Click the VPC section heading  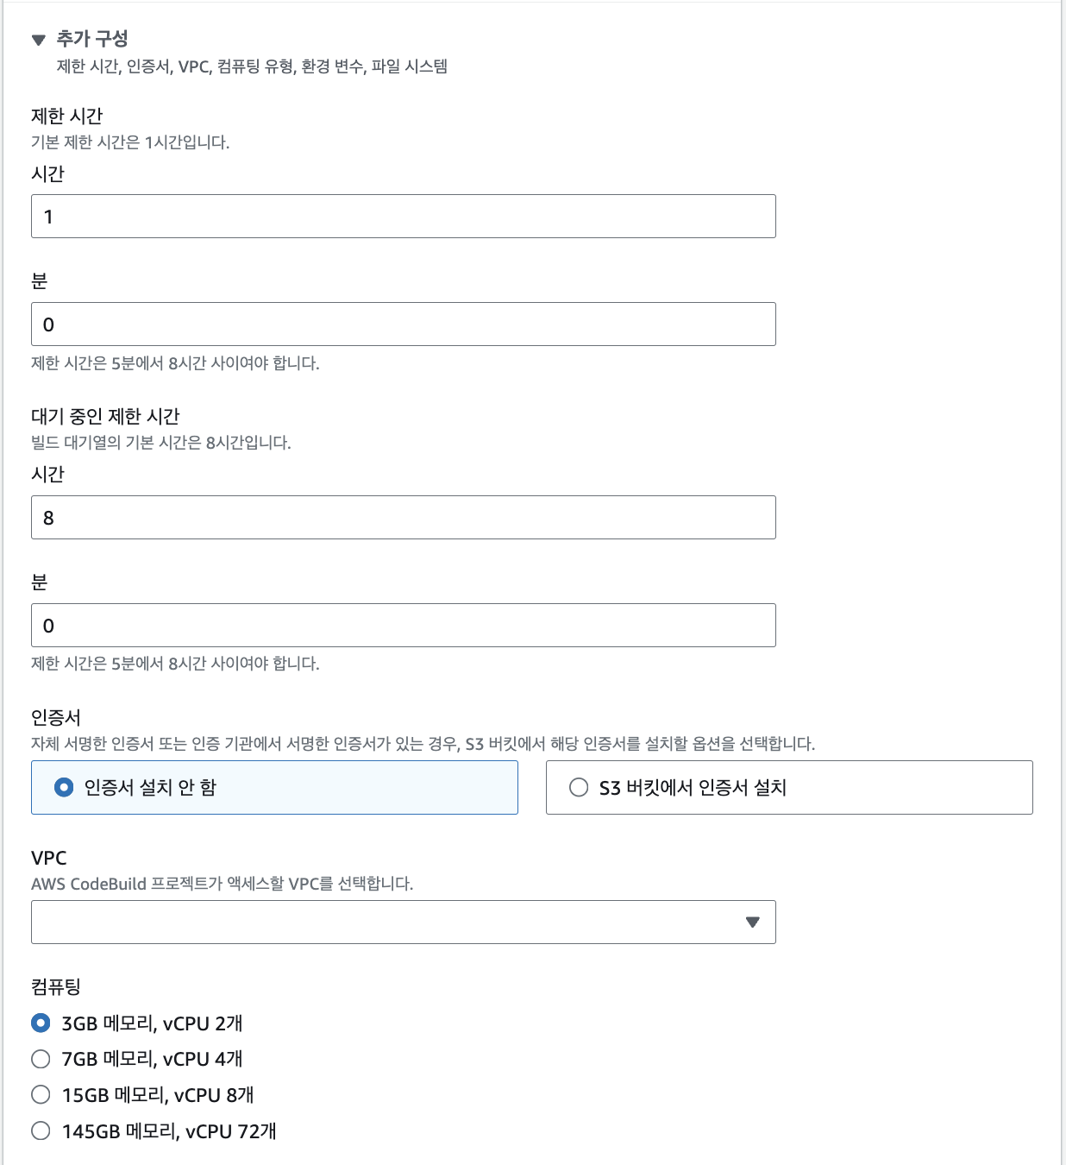47,857
